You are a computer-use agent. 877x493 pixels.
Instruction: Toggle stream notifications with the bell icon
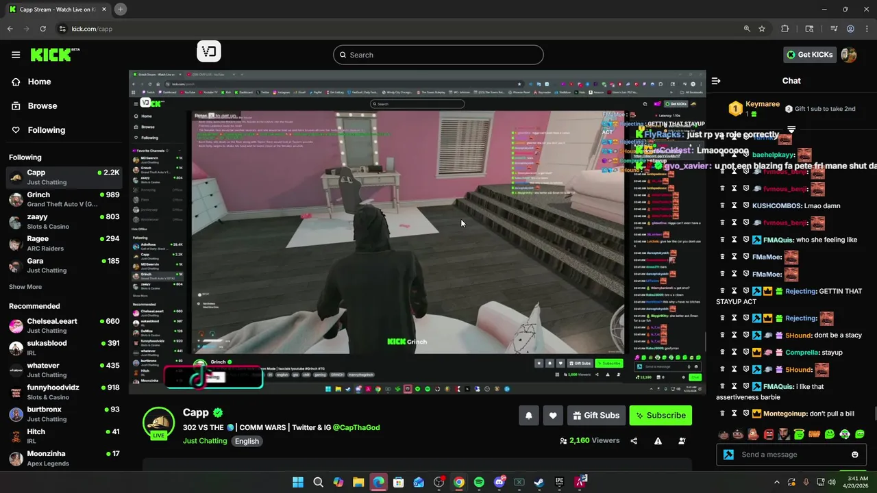click(528, 415)
